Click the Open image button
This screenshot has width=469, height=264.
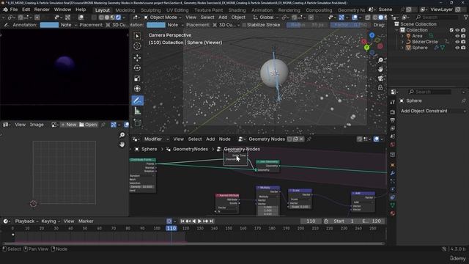tap(88, 125)
